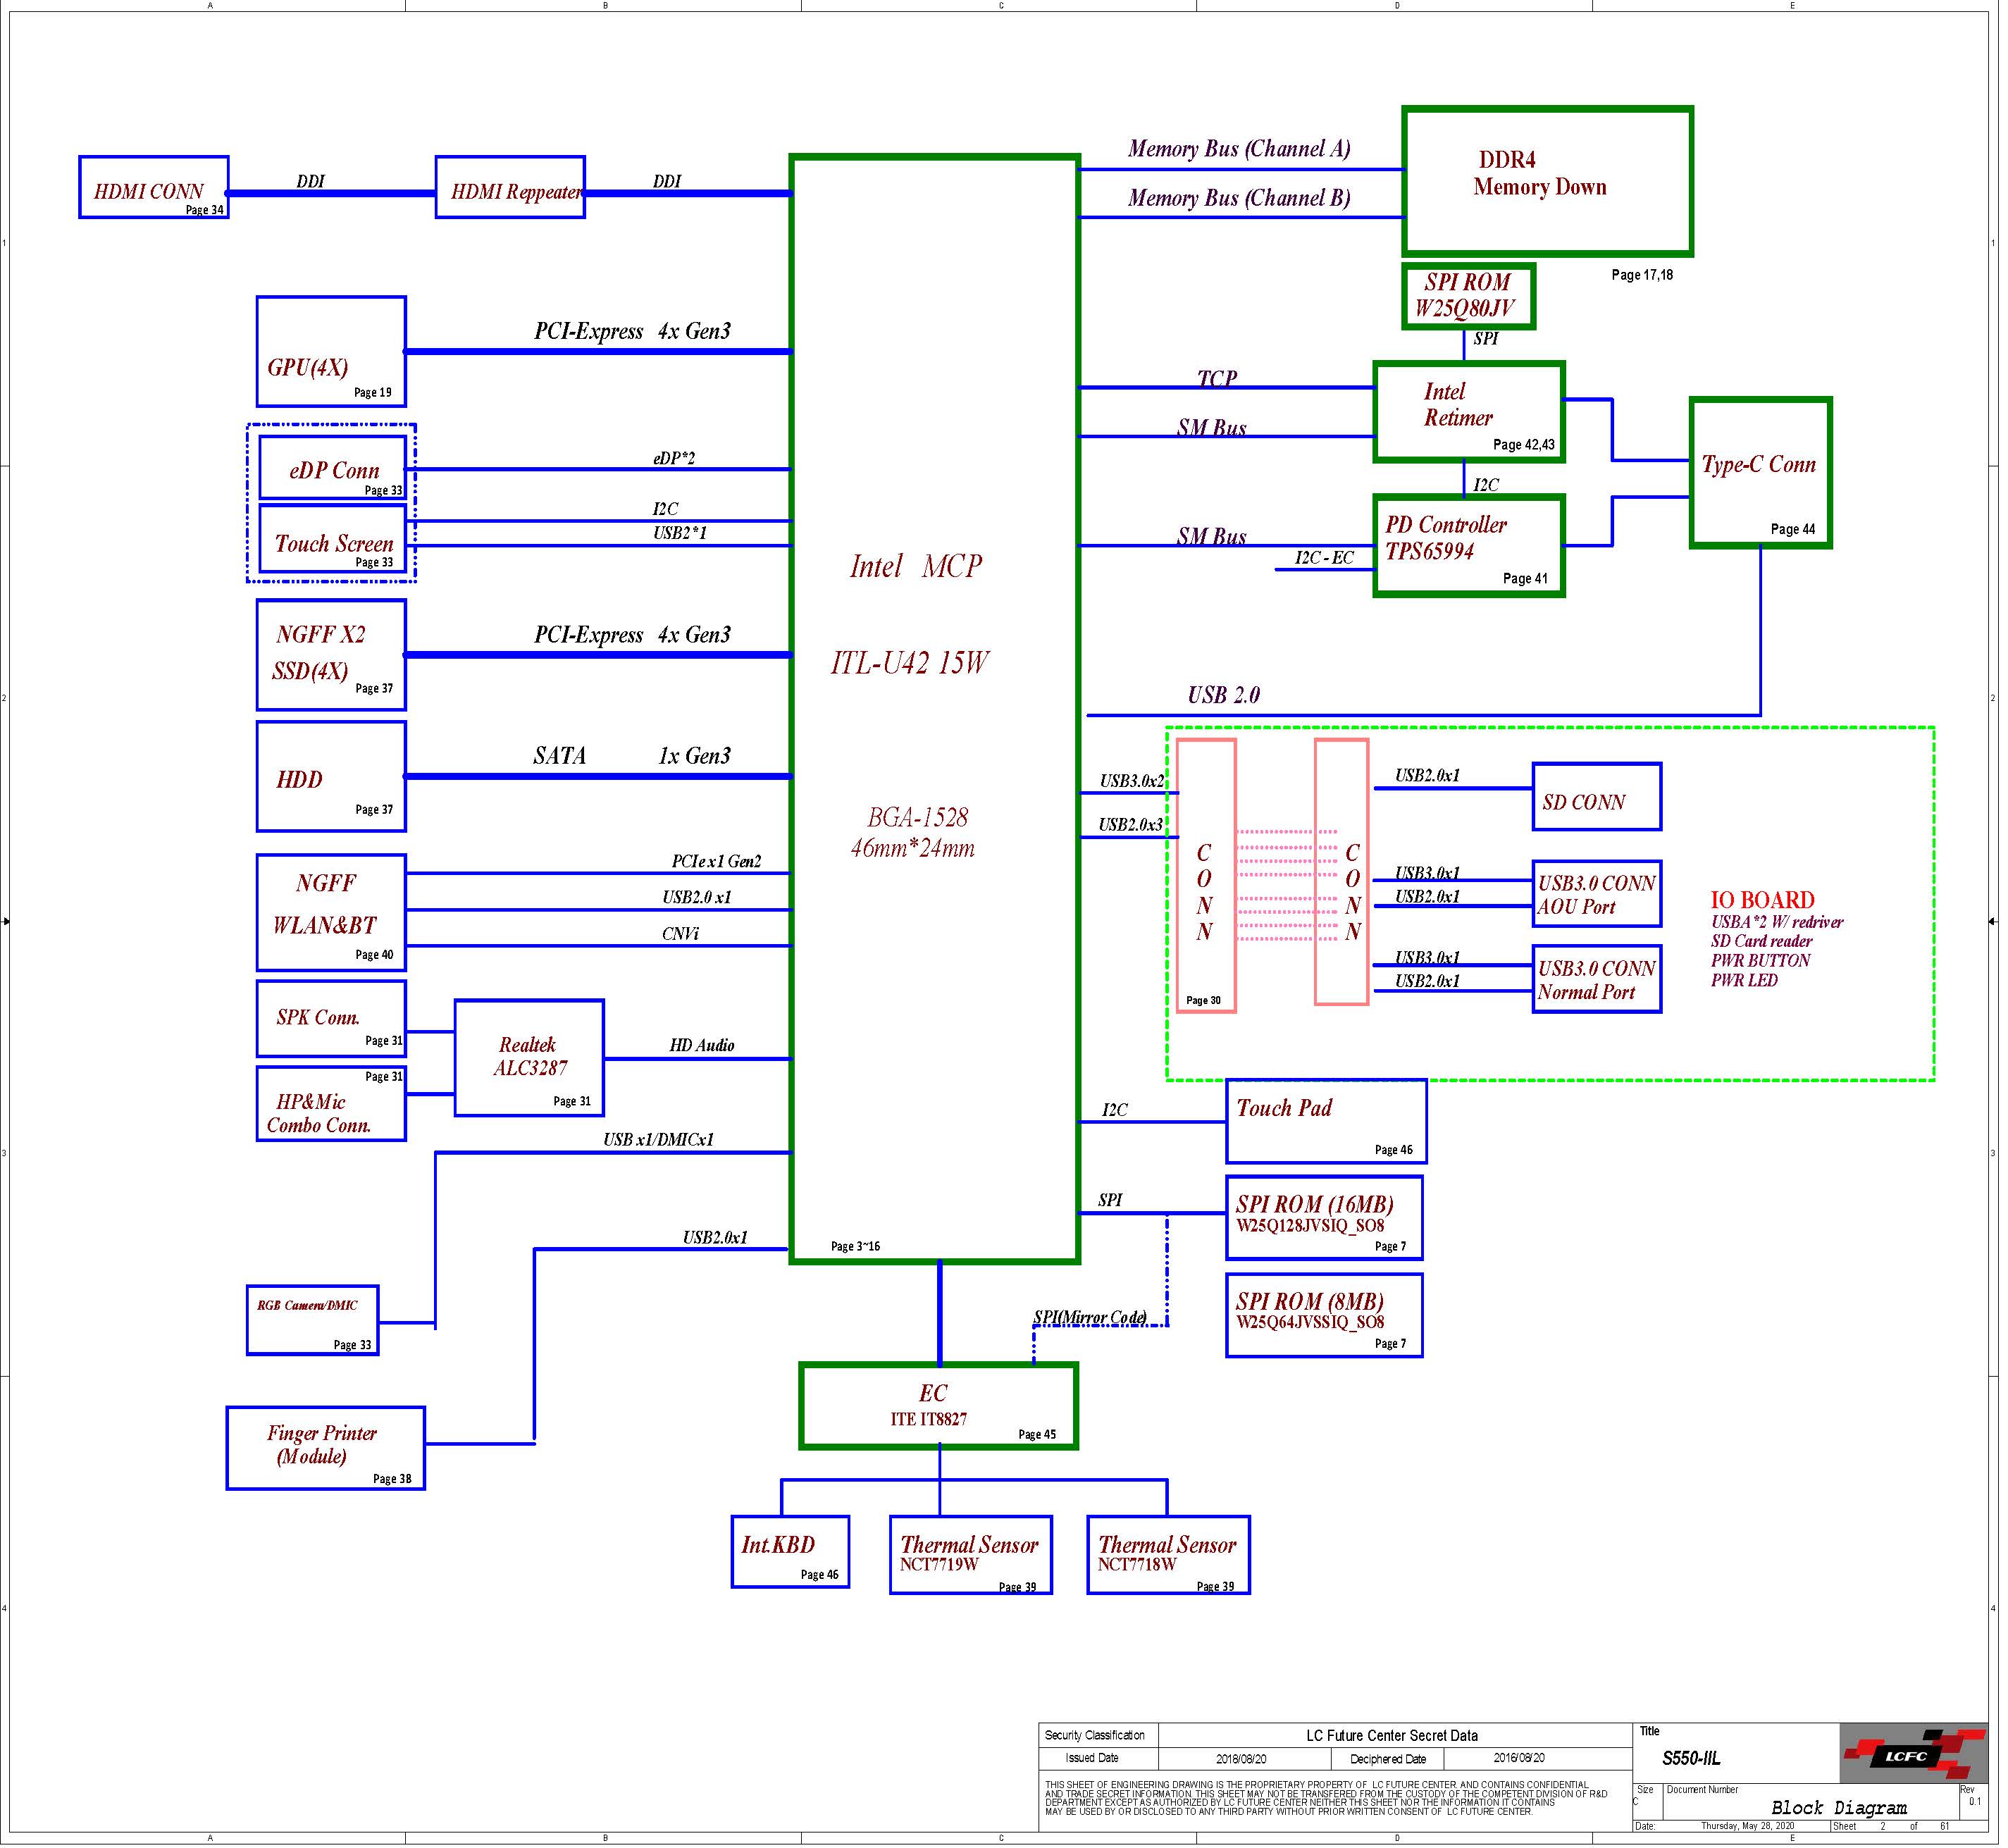The width and height of the screenshot is (2008, 1848).
Task: Click the GPU(4X) block
Action: point(332,352)
